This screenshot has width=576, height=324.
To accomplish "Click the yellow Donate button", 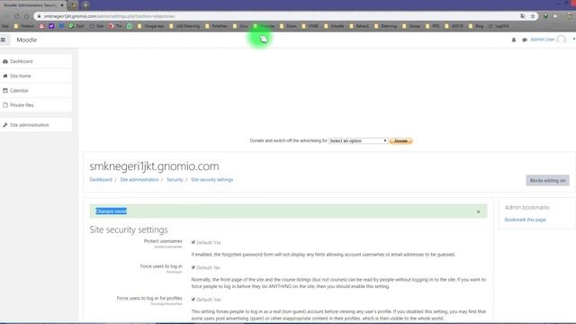I will point(400,141).
